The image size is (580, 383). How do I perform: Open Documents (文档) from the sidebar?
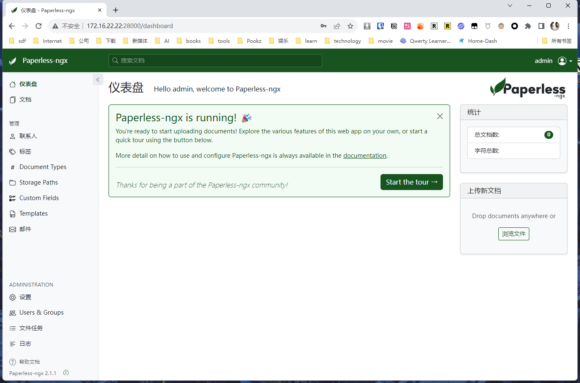[25, 99]
